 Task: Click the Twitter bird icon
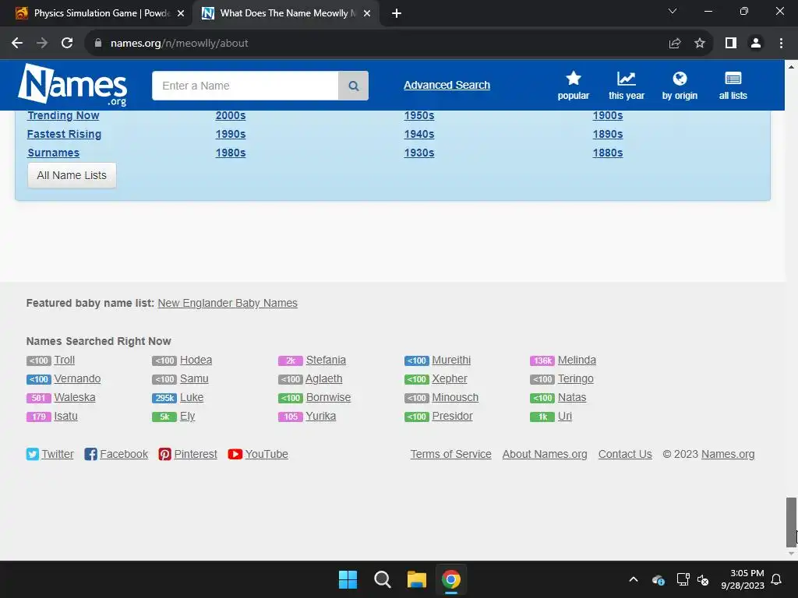tap(33, 454)
